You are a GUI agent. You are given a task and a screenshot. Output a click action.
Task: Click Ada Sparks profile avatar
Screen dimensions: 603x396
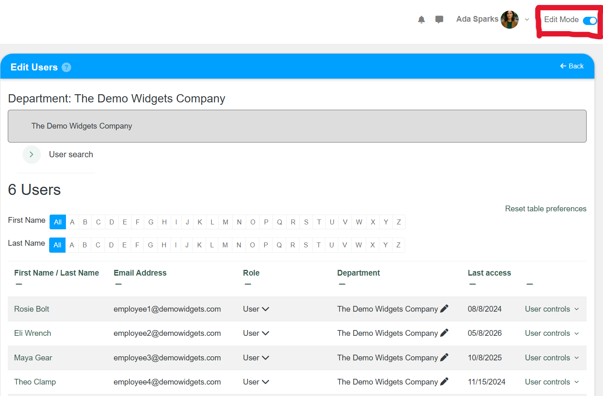point(510,19)
